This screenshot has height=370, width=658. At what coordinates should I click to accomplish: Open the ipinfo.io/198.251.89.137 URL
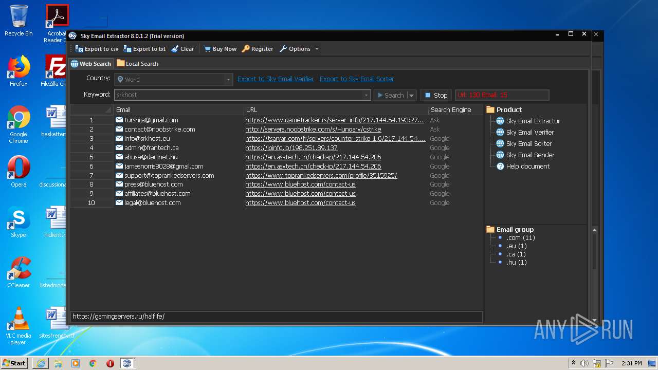coord(291,147)
